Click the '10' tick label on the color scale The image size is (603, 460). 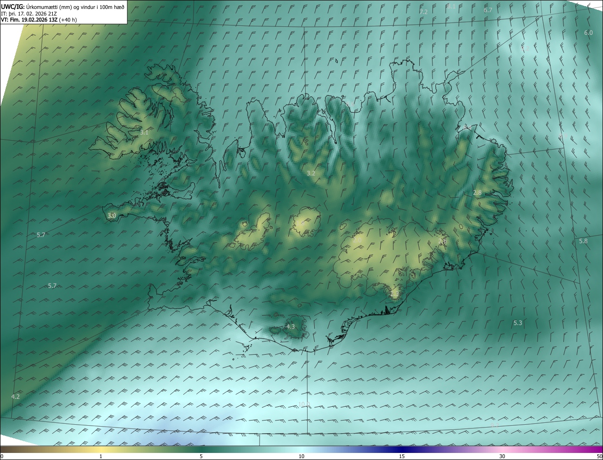tap(301, 456)
